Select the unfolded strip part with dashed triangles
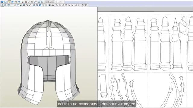This screenshot has height=108, width=193. [182, 25]
